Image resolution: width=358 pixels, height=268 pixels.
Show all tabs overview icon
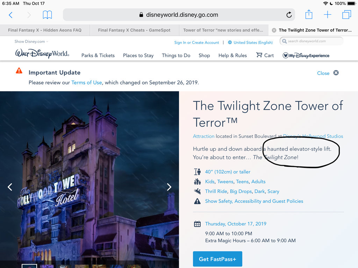pos(346,15)
